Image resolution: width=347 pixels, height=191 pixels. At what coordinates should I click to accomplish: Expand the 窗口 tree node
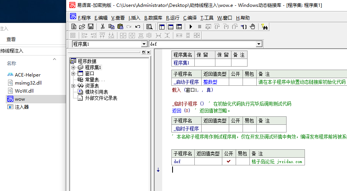pos(73,73)
